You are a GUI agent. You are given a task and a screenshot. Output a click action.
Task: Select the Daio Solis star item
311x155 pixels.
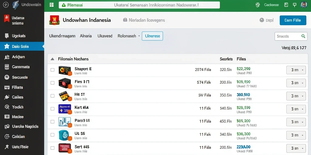(22, 46)
